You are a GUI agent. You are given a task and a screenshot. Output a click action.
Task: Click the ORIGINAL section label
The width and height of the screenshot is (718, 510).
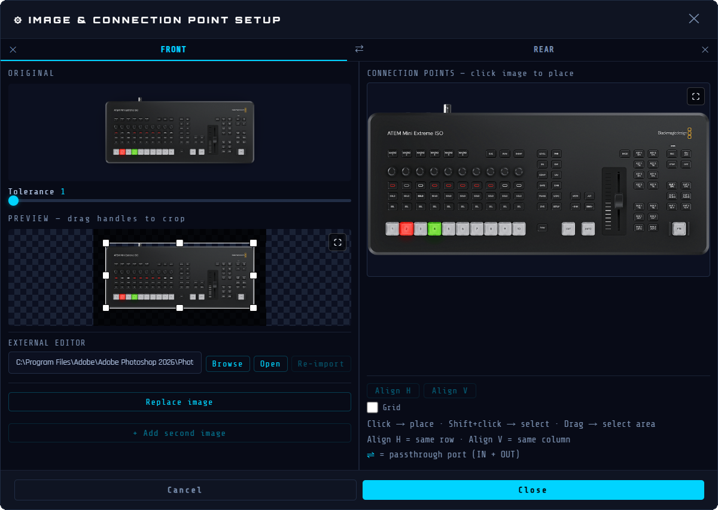31,73
